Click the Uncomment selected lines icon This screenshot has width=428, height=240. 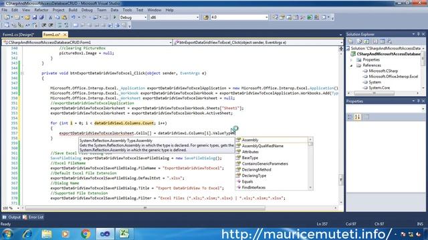[x=66, y=25]
